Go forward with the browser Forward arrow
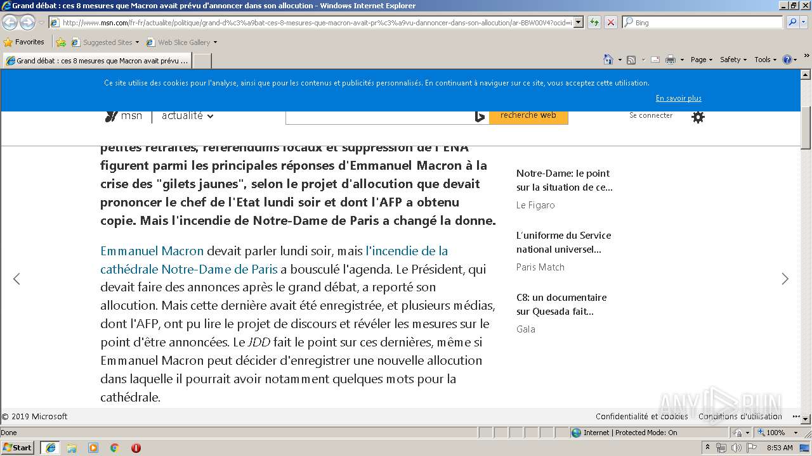The width and height of the screenshot is (812, 456). pos(27,22)
